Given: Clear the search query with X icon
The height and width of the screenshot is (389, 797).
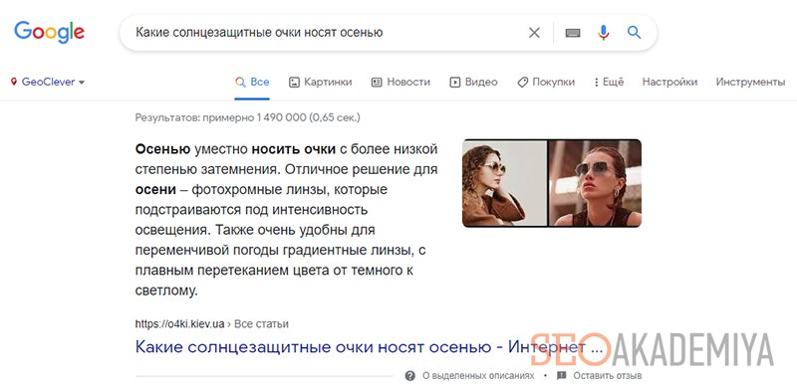Looking at the screenshot, I should [x=534, y=33].
